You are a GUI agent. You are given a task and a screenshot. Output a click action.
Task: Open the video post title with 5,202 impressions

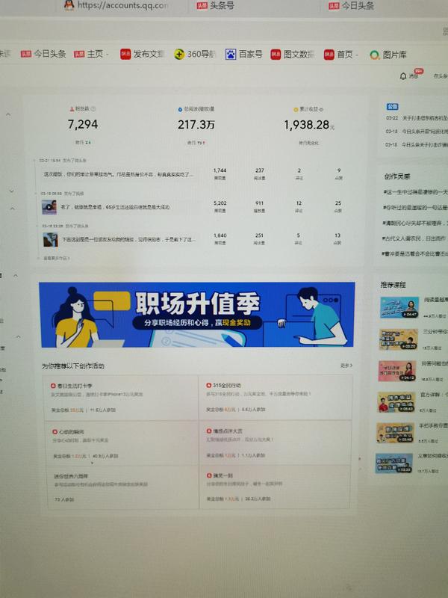pos(115,207)
